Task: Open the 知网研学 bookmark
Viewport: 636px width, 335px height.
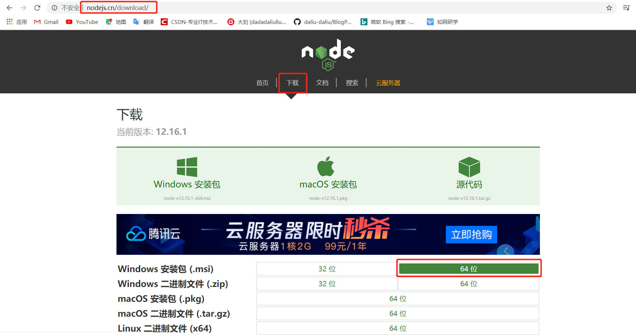Action: pyautogui.click(x=442, y=22)
